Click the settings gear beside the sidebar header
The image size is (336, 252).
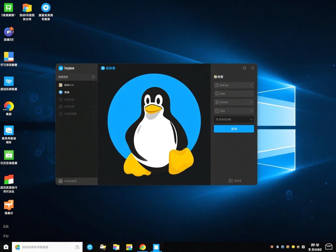[93, 77]
